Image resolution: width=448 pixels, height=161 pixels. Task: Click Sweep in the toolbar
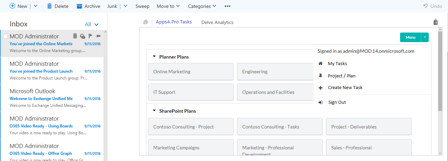(142, 6)
